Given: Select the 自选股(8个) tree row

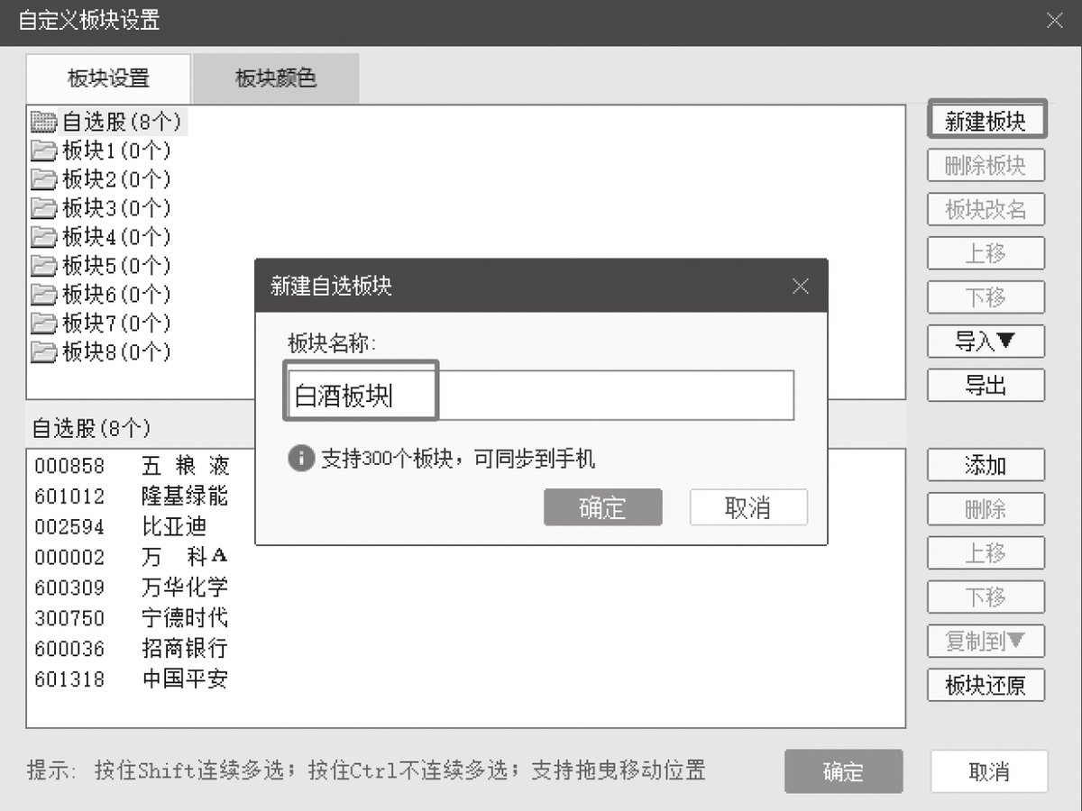Looking at the screenshot, I should [x=108, y=122].
